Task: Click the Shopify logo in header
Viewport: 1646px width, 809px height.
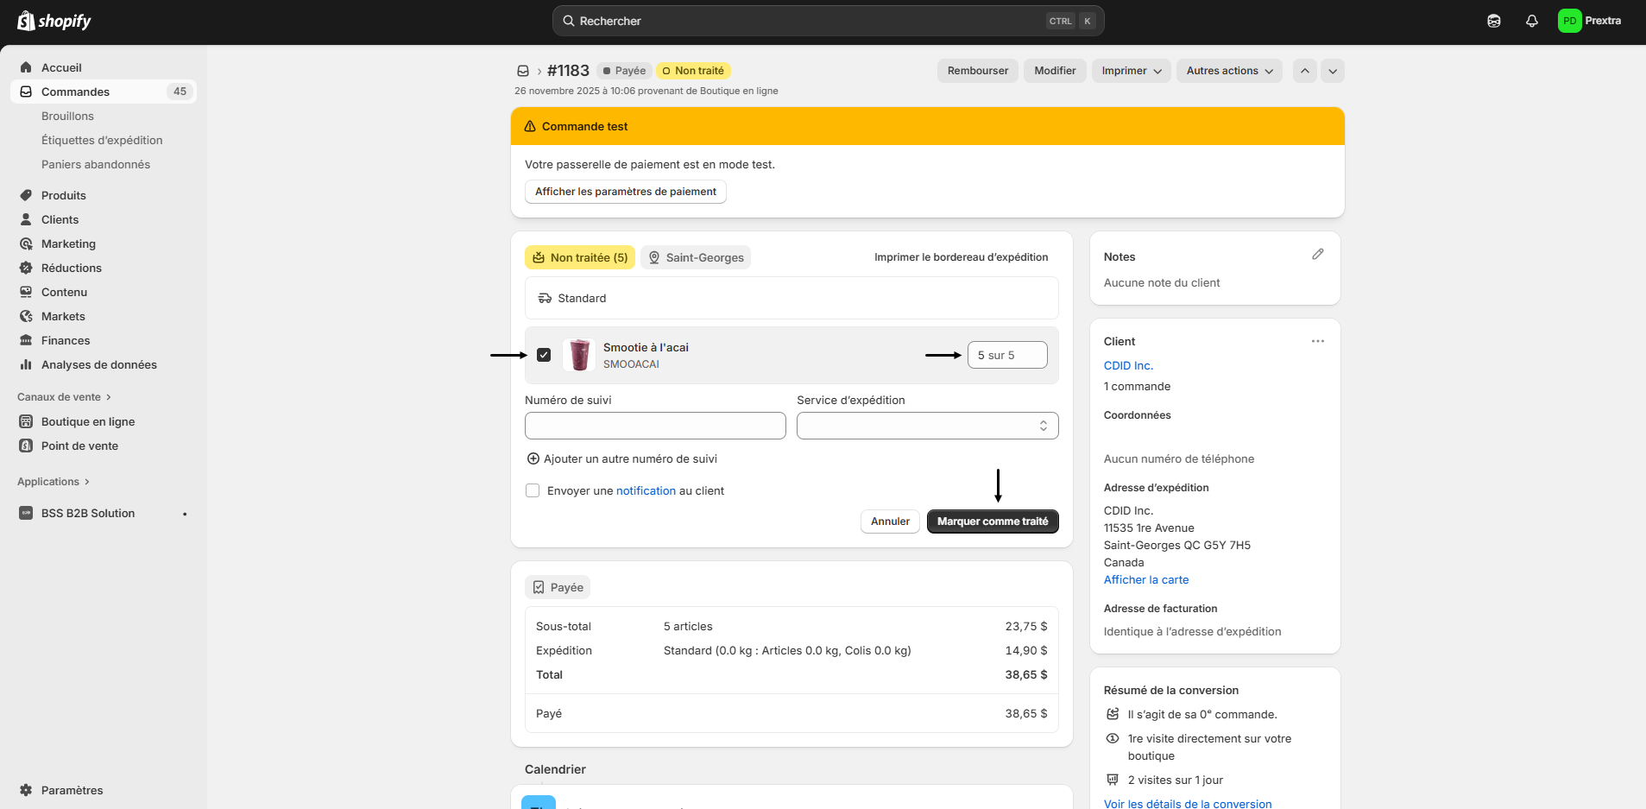Action: point(54,21)
